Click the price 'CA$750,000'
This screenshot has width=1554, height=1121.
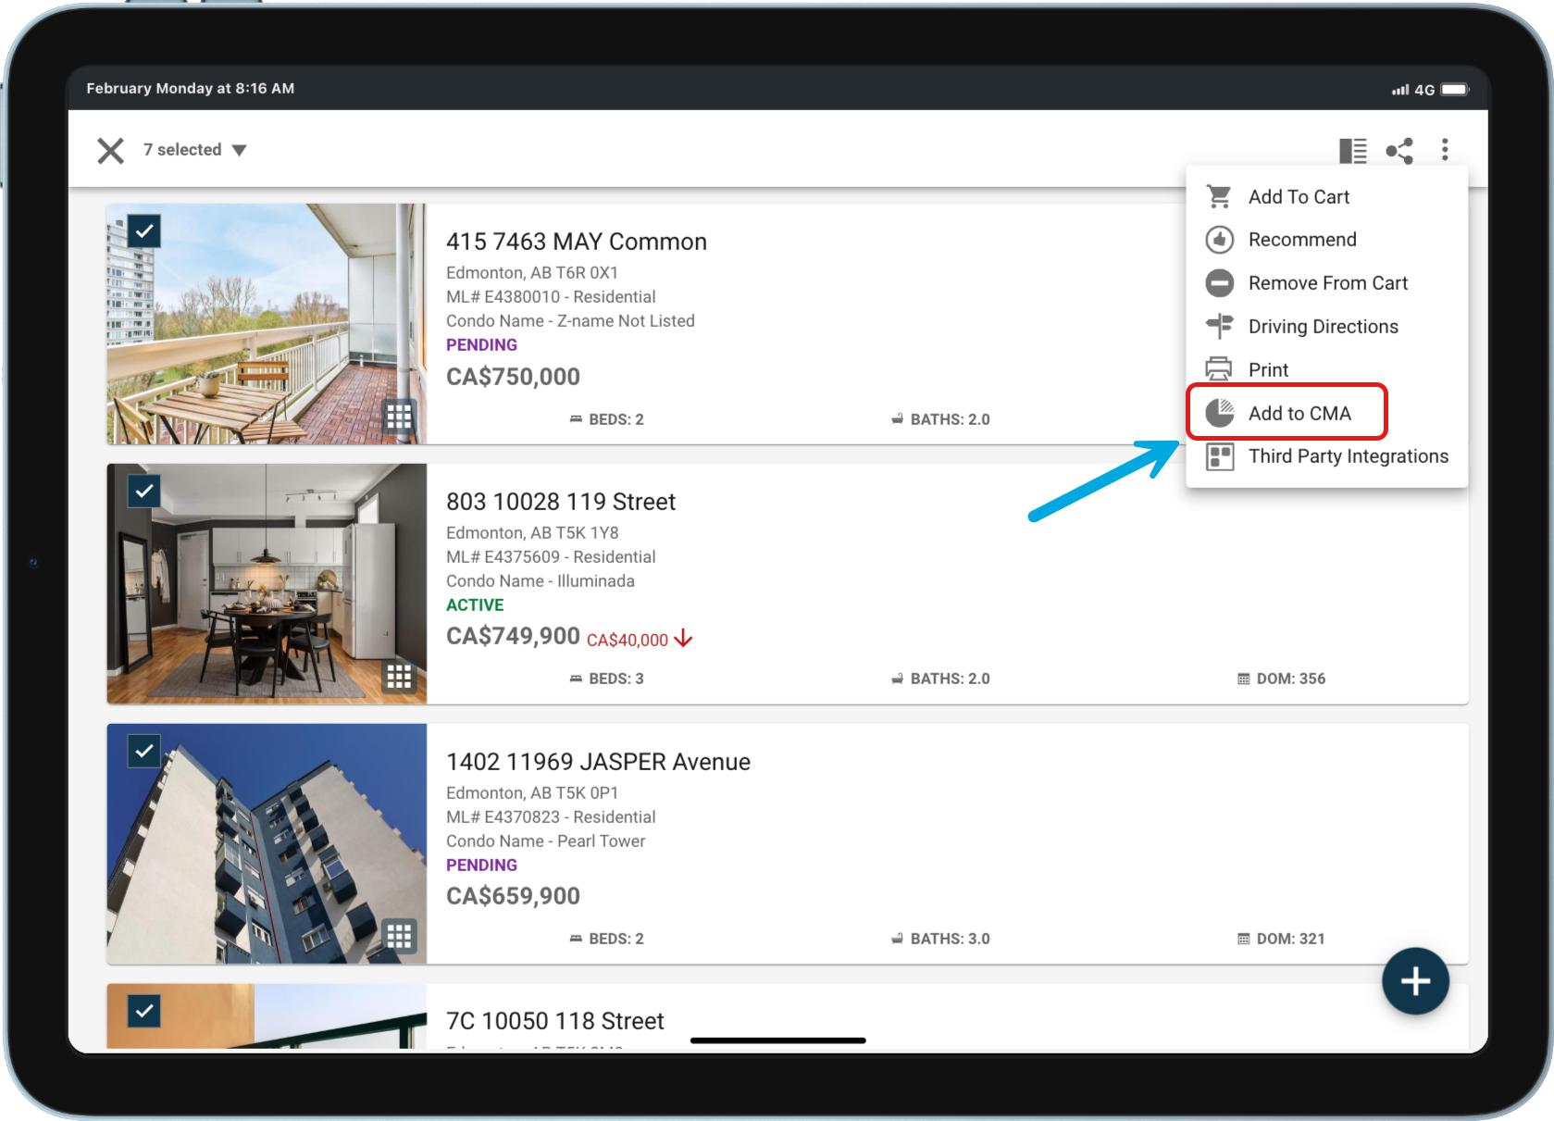tap(514, 377)
